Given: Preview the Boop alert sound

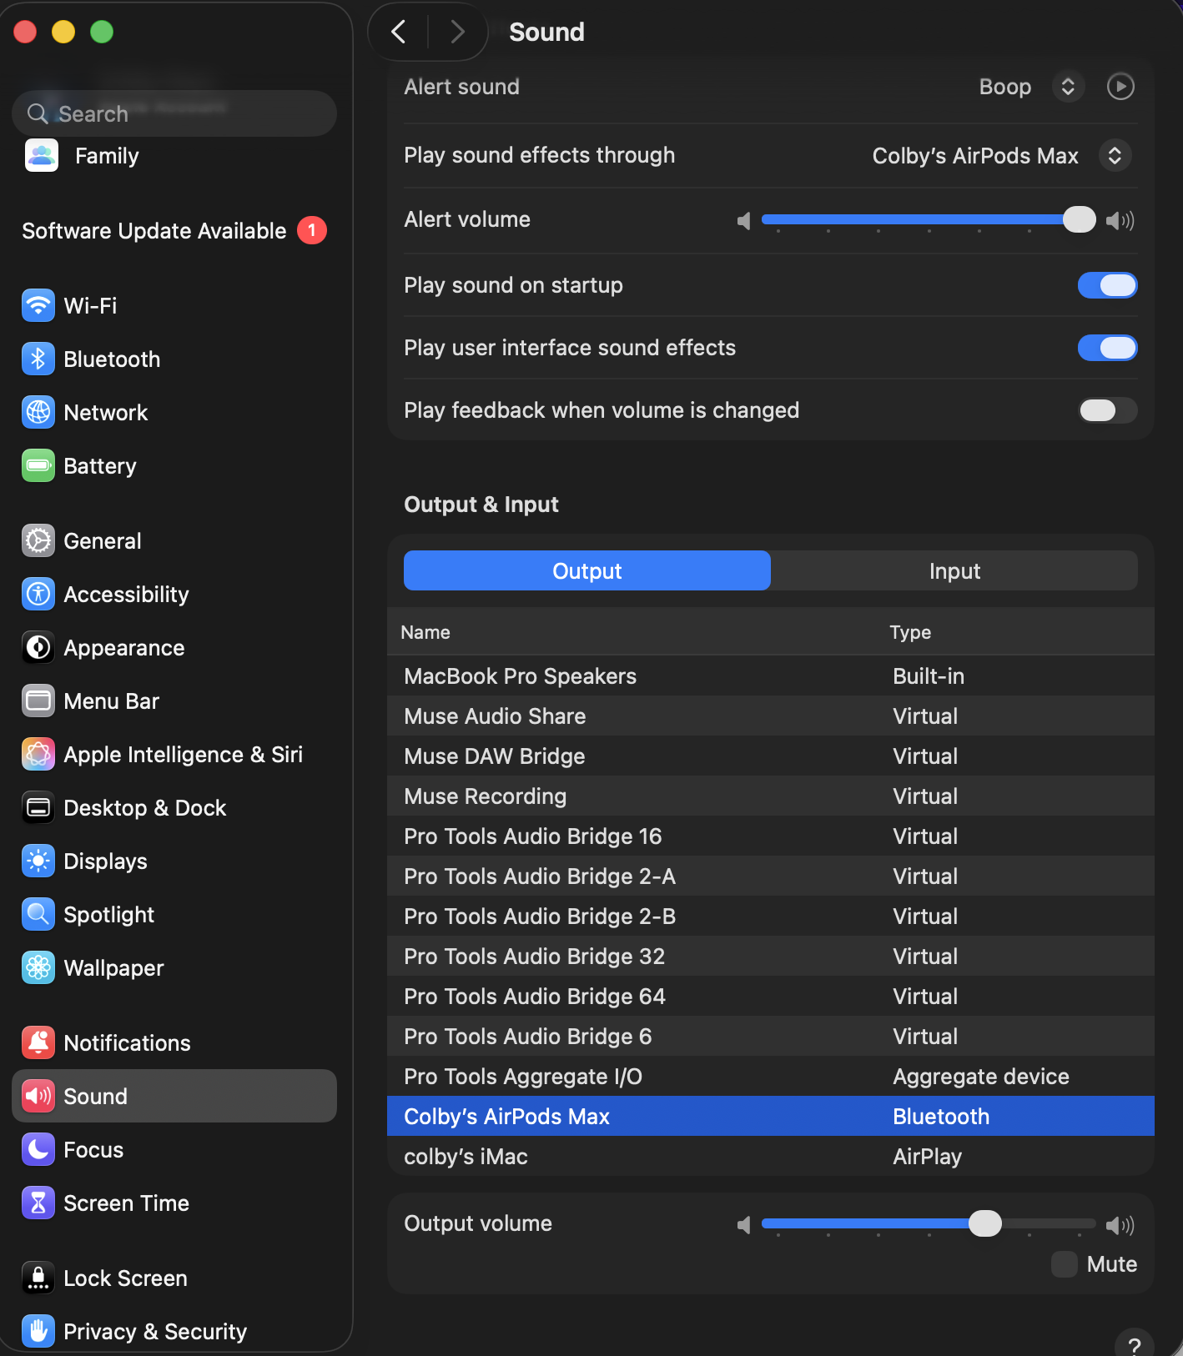Looking at the screenshot, I should [x=1120, y=87].
